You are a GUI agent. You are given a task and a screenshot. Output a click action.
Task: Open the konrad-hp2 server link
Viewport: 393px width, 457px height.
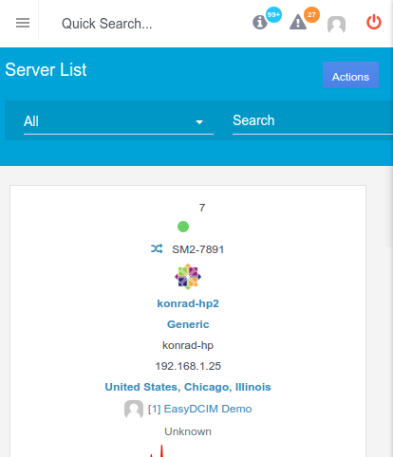[x=188, y=303]
